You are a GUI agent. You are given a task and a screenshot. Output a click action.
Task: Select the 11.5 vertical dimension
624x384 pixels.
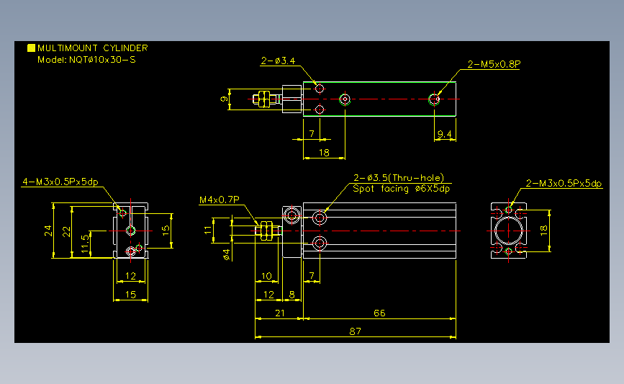(x=85, y=244)
